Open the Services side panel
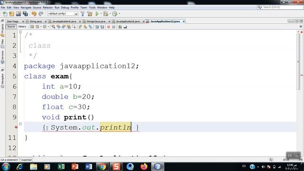The image size is (304, 171). pos(2,57)
